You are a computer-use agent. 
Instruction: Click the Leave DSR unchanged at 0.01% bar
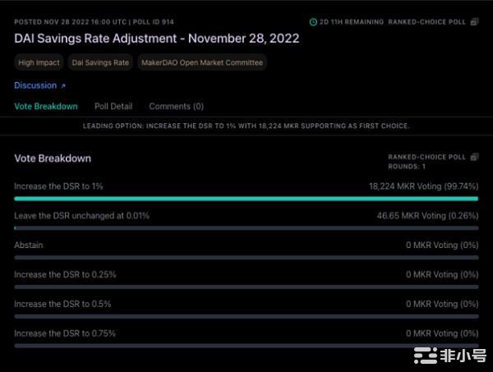pos(246,227)
